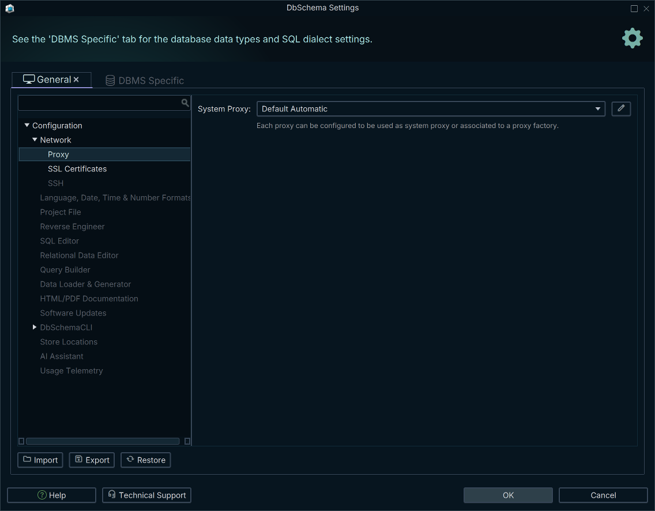Open the System Proxy dropdown

[x=431, y=108]
